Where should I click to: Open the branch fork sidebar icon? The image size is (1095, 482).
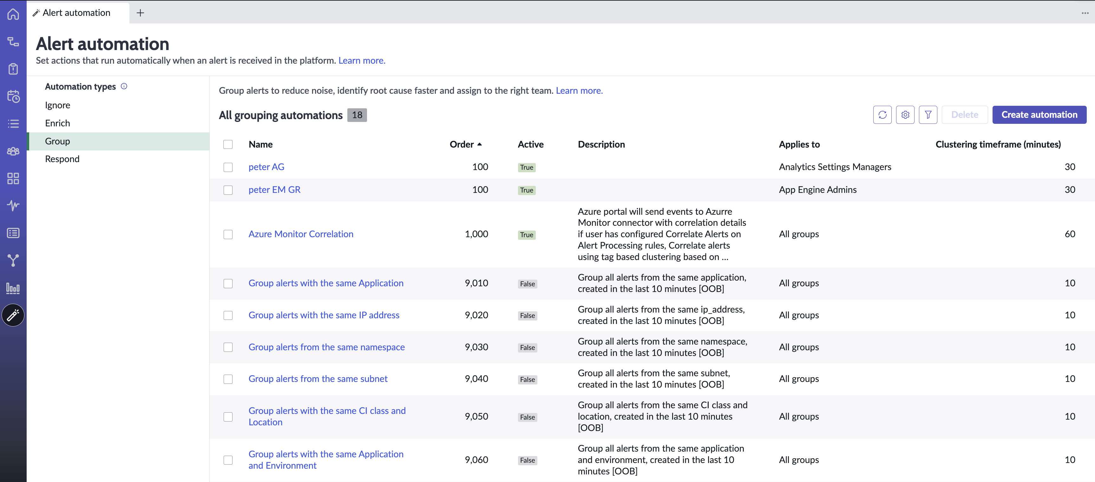(13, 261)
